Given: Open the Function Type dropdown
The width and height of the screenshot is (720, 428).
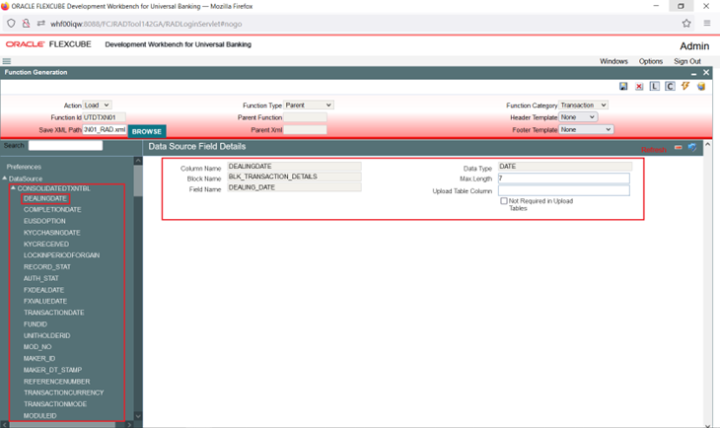Looking at the screenshot, I should coord(309,106).
